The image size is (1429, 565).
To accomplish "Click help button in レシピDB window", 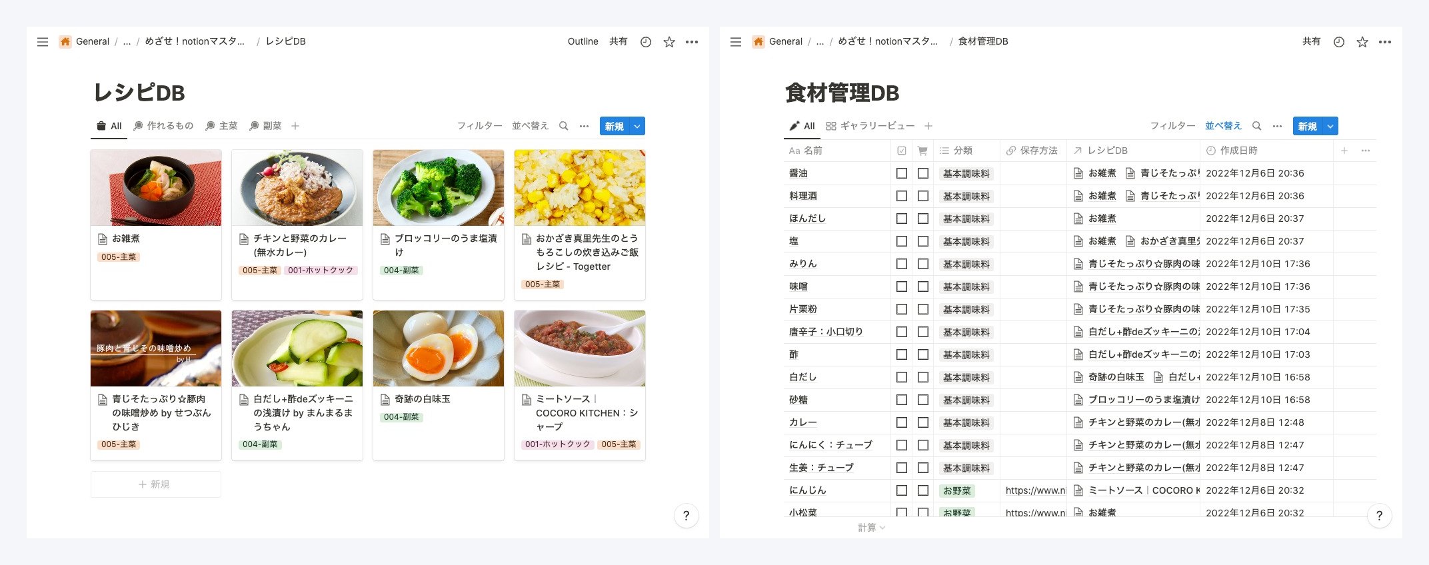I will [x=687, y=516].
